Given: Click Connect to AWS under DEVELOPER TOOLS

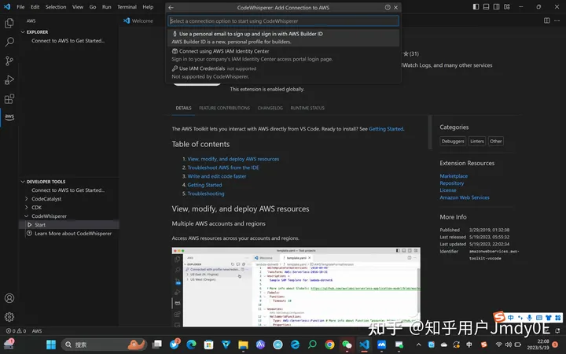Looking at the screenshot, I should pos(68,190).
